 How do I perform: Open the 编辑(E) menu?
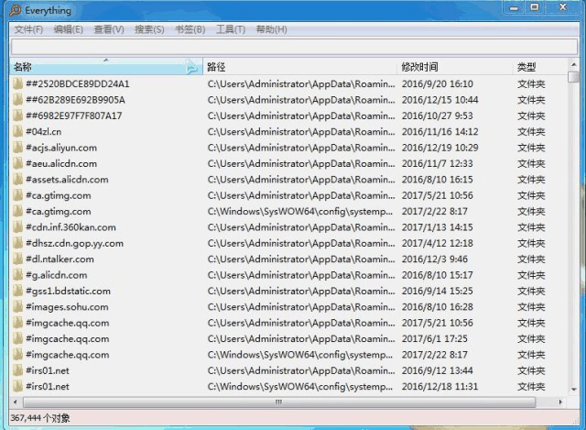69,29
